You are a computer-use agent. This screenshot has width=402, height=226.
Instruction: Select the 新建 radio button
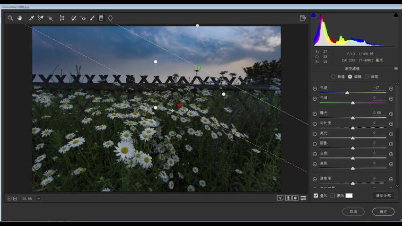[x=333, y=77]
